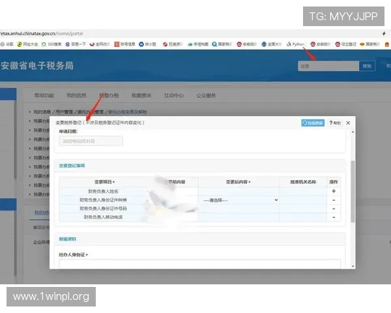Image resolution: width=391 pixels, height=313 pixels.
Task: Open the 百度一下 bookmark
Action: tap(76, 44)
